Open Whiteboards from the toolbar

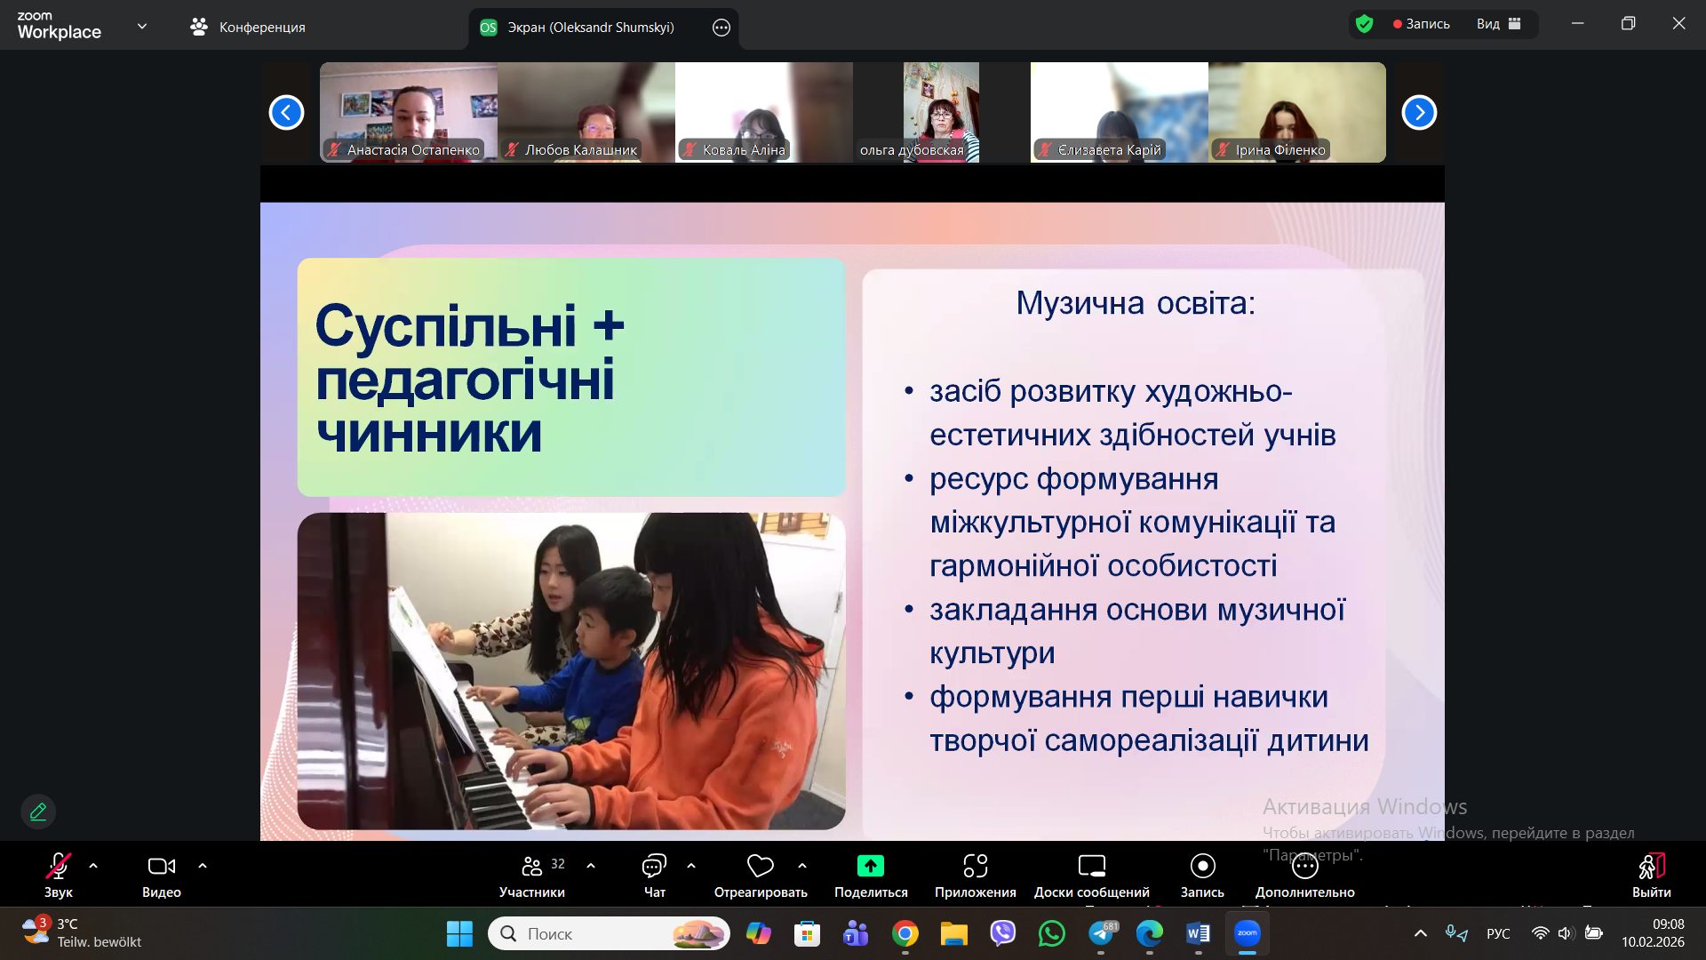click(1091, 867)
